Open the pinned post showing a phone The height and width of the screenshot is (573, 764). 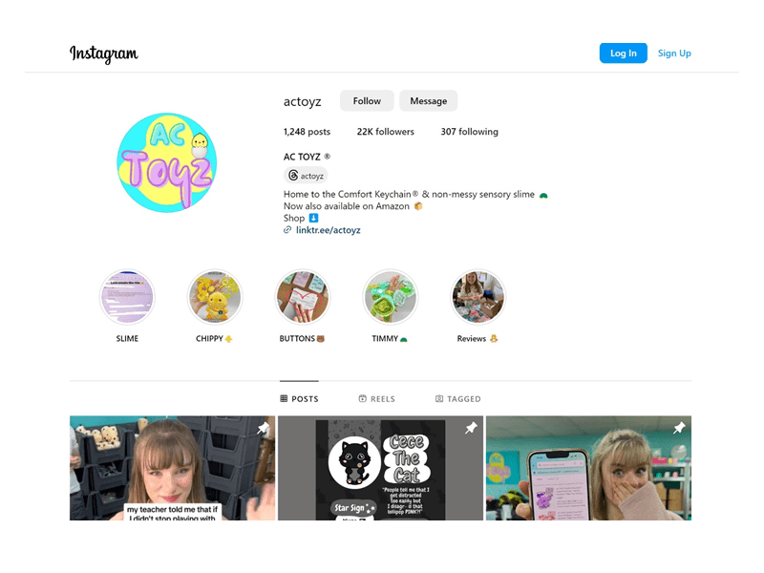[x=588, y=468]
